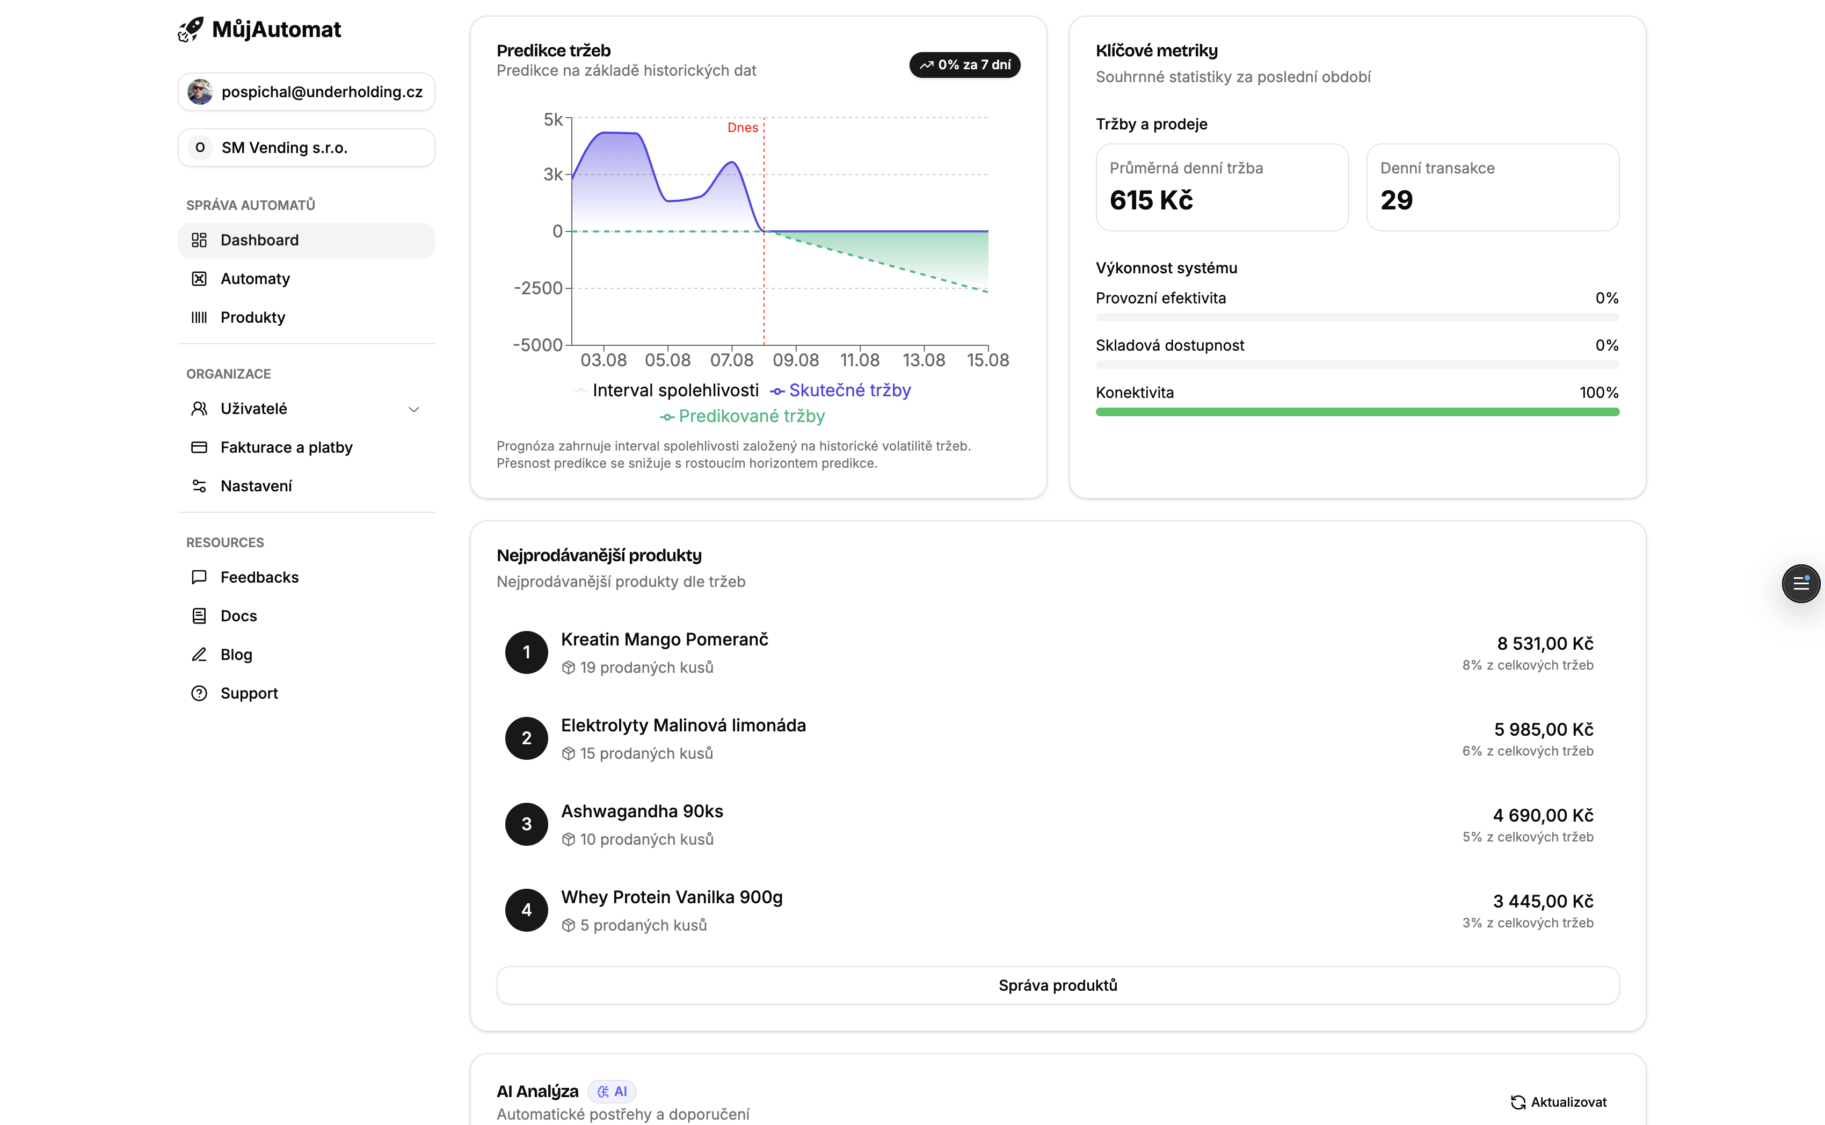Open the SM Vending s.r.o. organization switcher

(306, 148)
